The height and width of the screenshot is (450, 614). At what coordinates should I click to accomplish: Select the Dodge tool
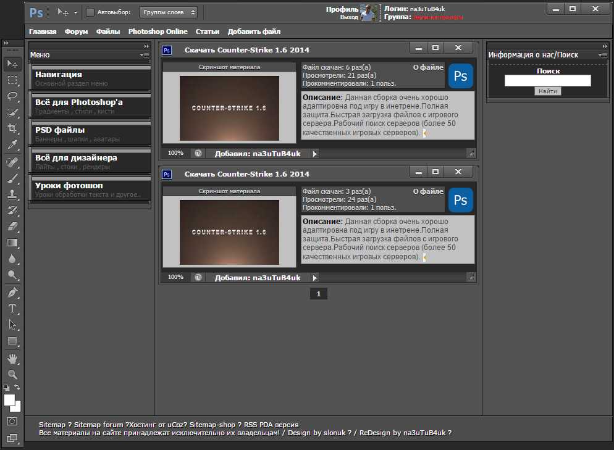pyautogui.click(x=12, y=275)
